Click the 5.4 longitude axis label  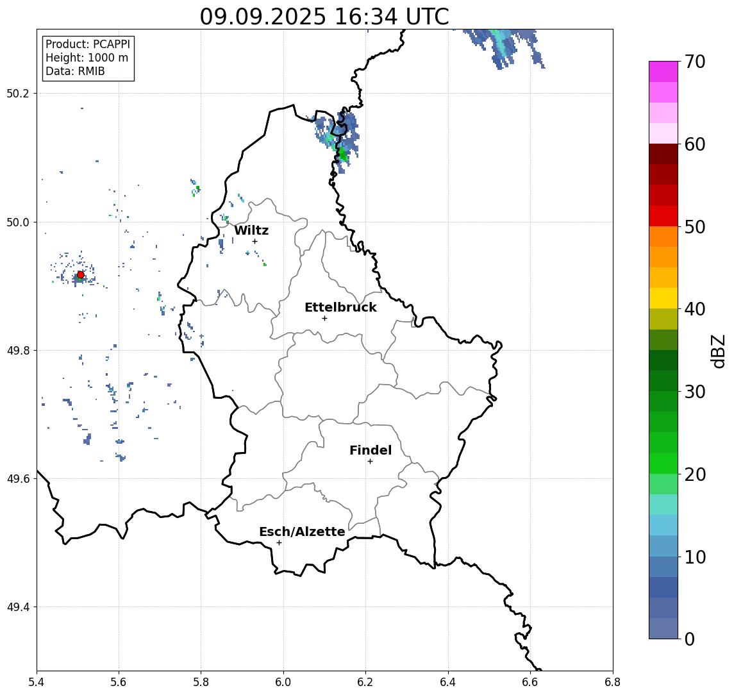point(37,682)
